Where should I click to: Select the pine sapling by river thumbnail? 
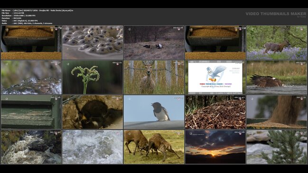coord(277,147)
